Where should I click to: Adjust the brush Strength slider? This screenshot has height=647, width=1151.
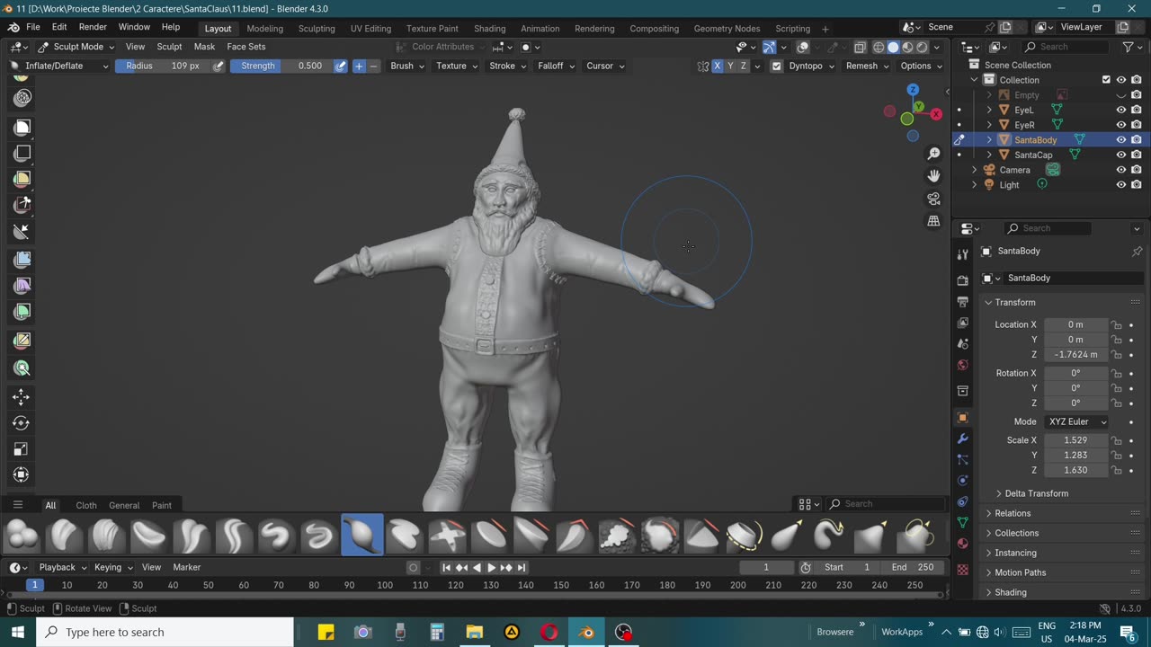click(x=281, y=66)
